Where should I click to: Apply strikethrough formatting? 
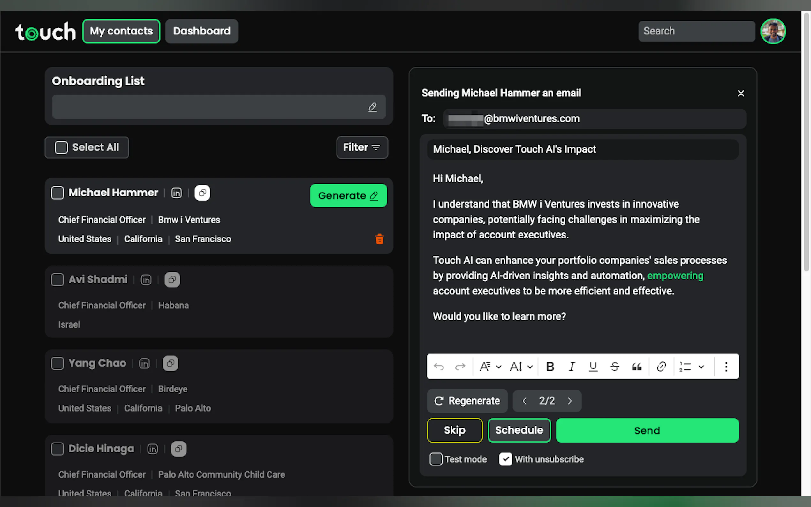pyautogui.click(x=615, y=367)
